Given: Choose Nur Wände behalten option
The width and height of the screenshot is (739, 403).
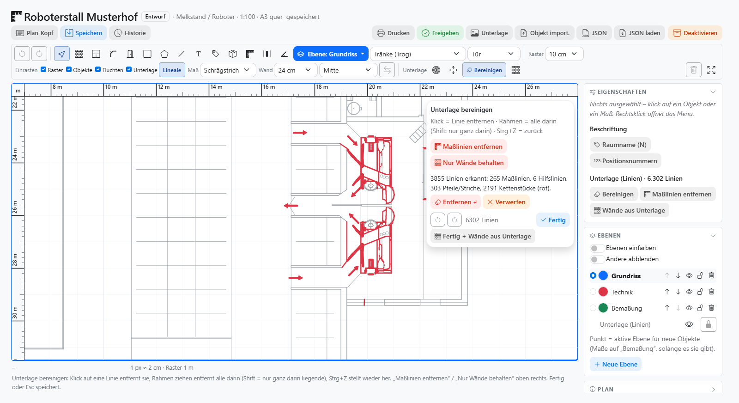Looking at the screenshot, I should 469,163.
